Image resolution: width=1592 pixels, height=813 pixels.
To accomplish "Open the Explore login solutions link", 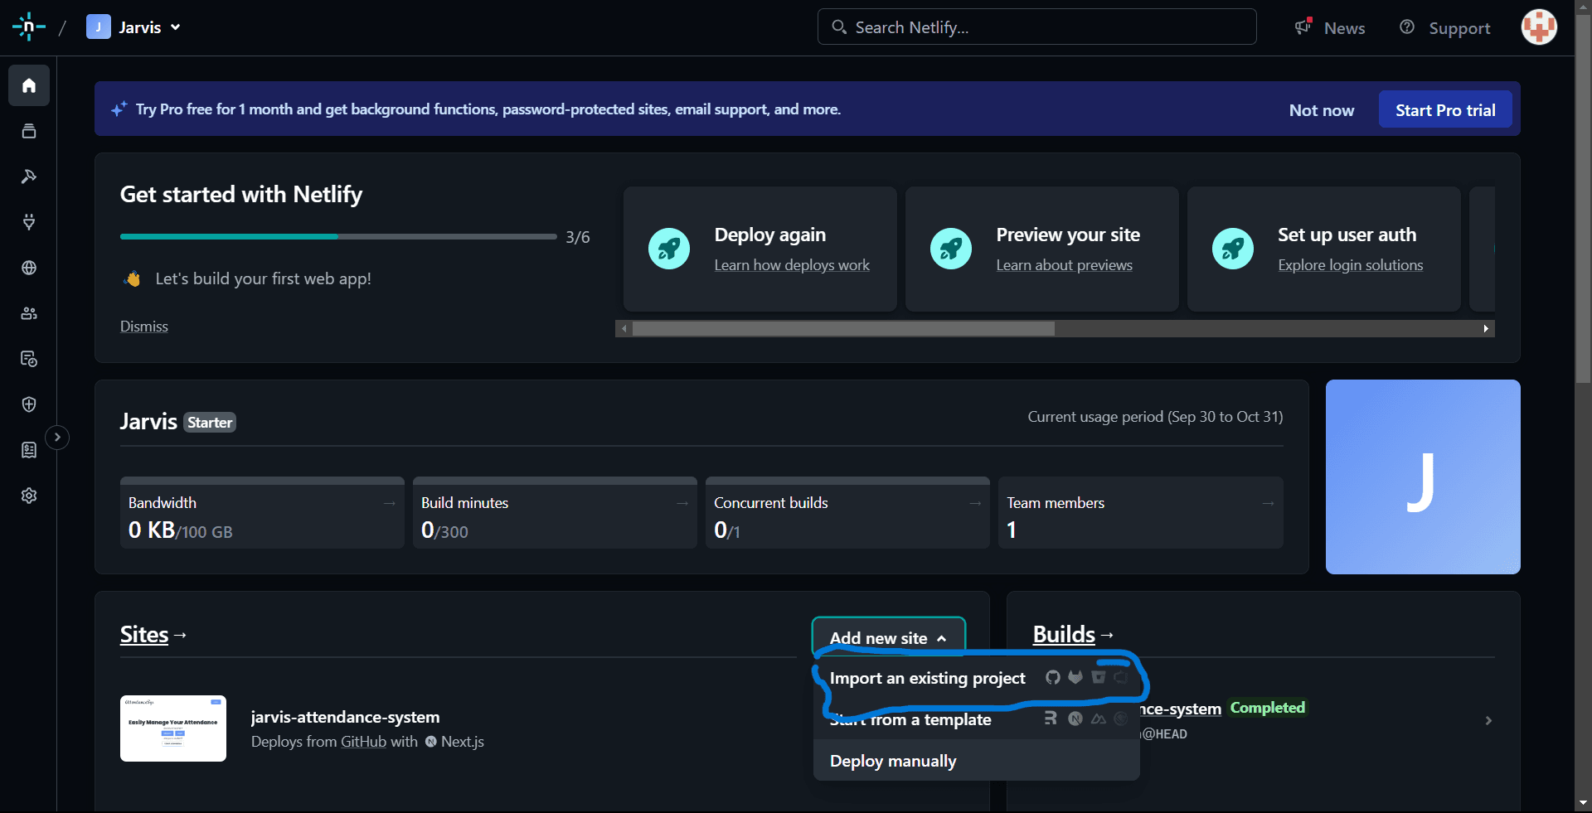I will click(x=1350, y=265).
